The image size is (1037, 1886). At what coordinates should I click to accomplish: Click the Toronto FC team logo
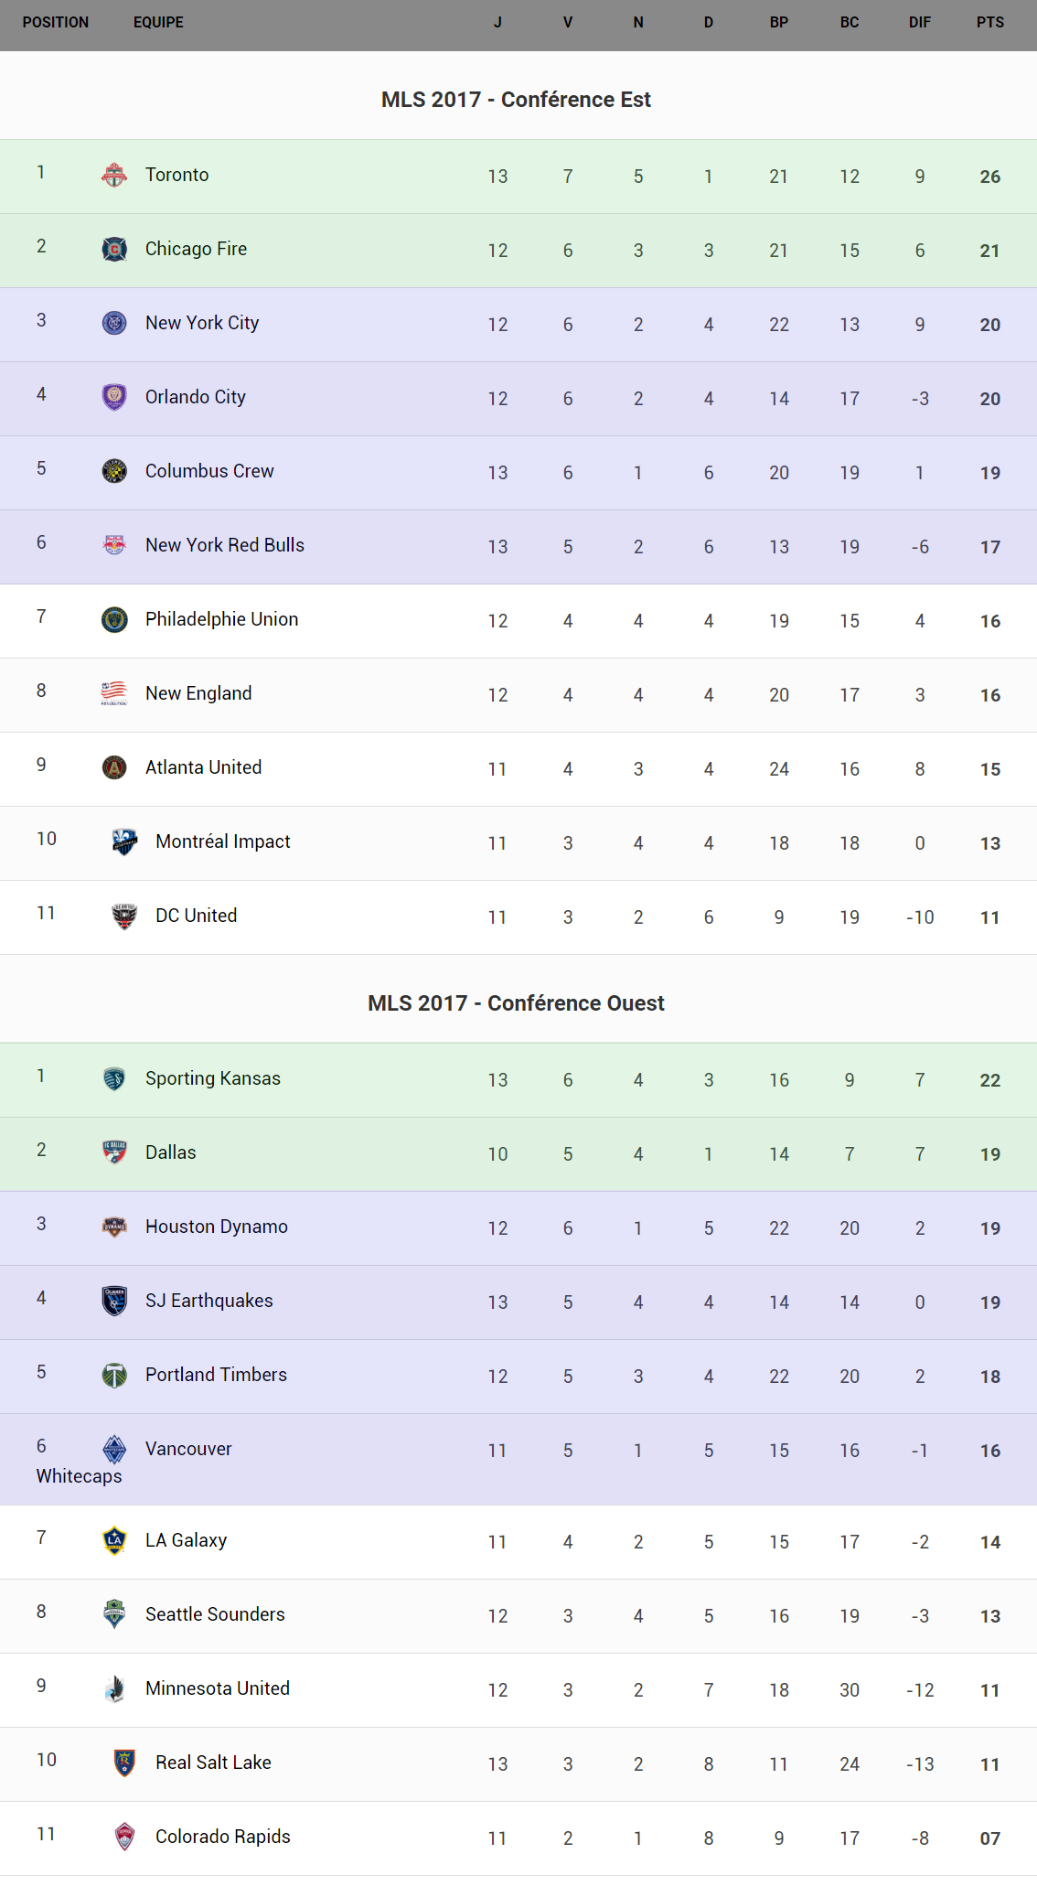point(114,175)
